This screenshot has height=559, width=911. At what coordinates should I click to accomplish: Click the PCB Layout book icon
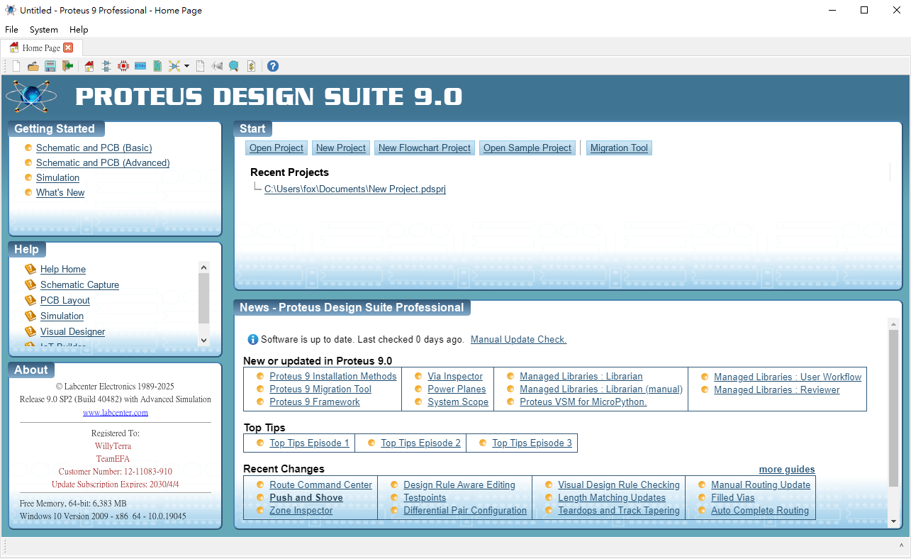30,300
